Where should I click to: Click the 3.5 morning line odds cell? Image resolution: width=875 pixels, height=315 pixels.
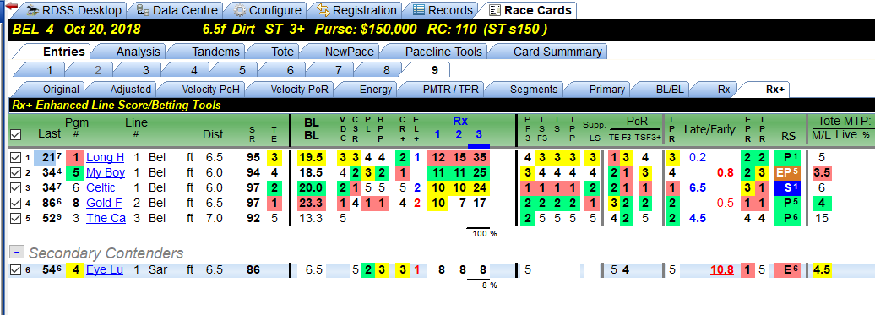(x=823, y=173)
